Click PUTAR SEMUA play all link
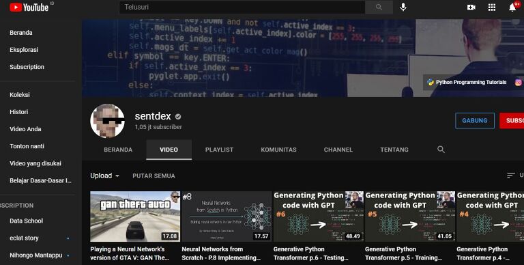Screen dimensions: 524x265 [x=154, y=176]
